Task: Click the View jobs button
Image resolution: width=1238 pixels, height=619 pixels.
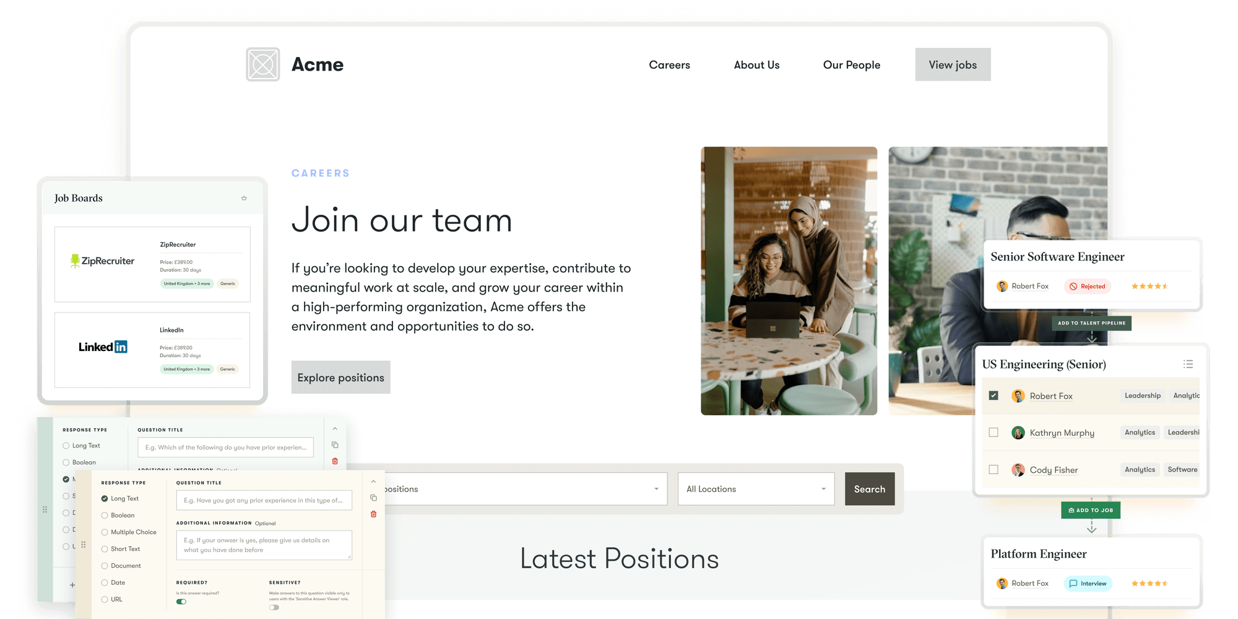Action: pyautogui.click(x=953, y=64)
